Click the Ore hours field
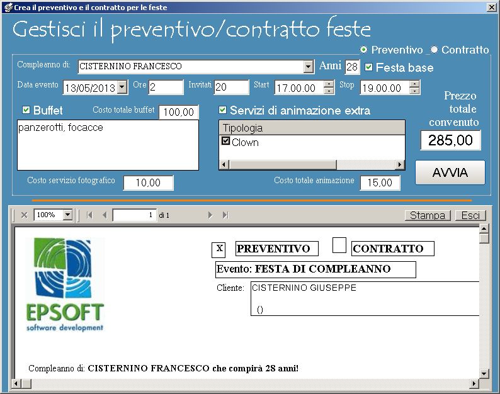The height and width of the screenshot is (394, 500). click(x=166, y=87)
